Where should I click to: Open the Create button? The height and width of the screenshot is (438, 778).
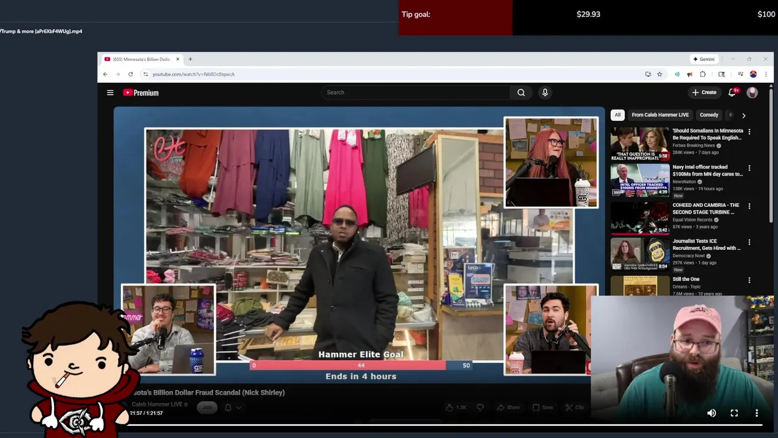point(704,92)
